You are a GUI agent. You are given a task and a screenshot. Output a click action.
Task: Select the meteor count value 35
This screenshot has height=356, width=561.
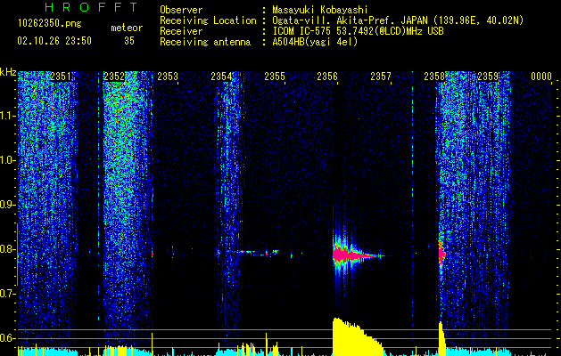click(x=129, y=41)
